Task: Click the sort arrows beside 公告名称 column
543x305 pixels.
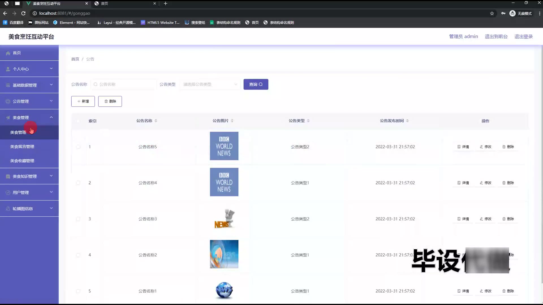Action: pyautogui.click(x=156, y=121)
